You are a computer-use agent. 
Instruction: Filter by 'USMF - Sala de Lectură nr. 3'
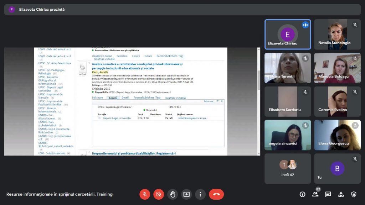pos(55,56)
